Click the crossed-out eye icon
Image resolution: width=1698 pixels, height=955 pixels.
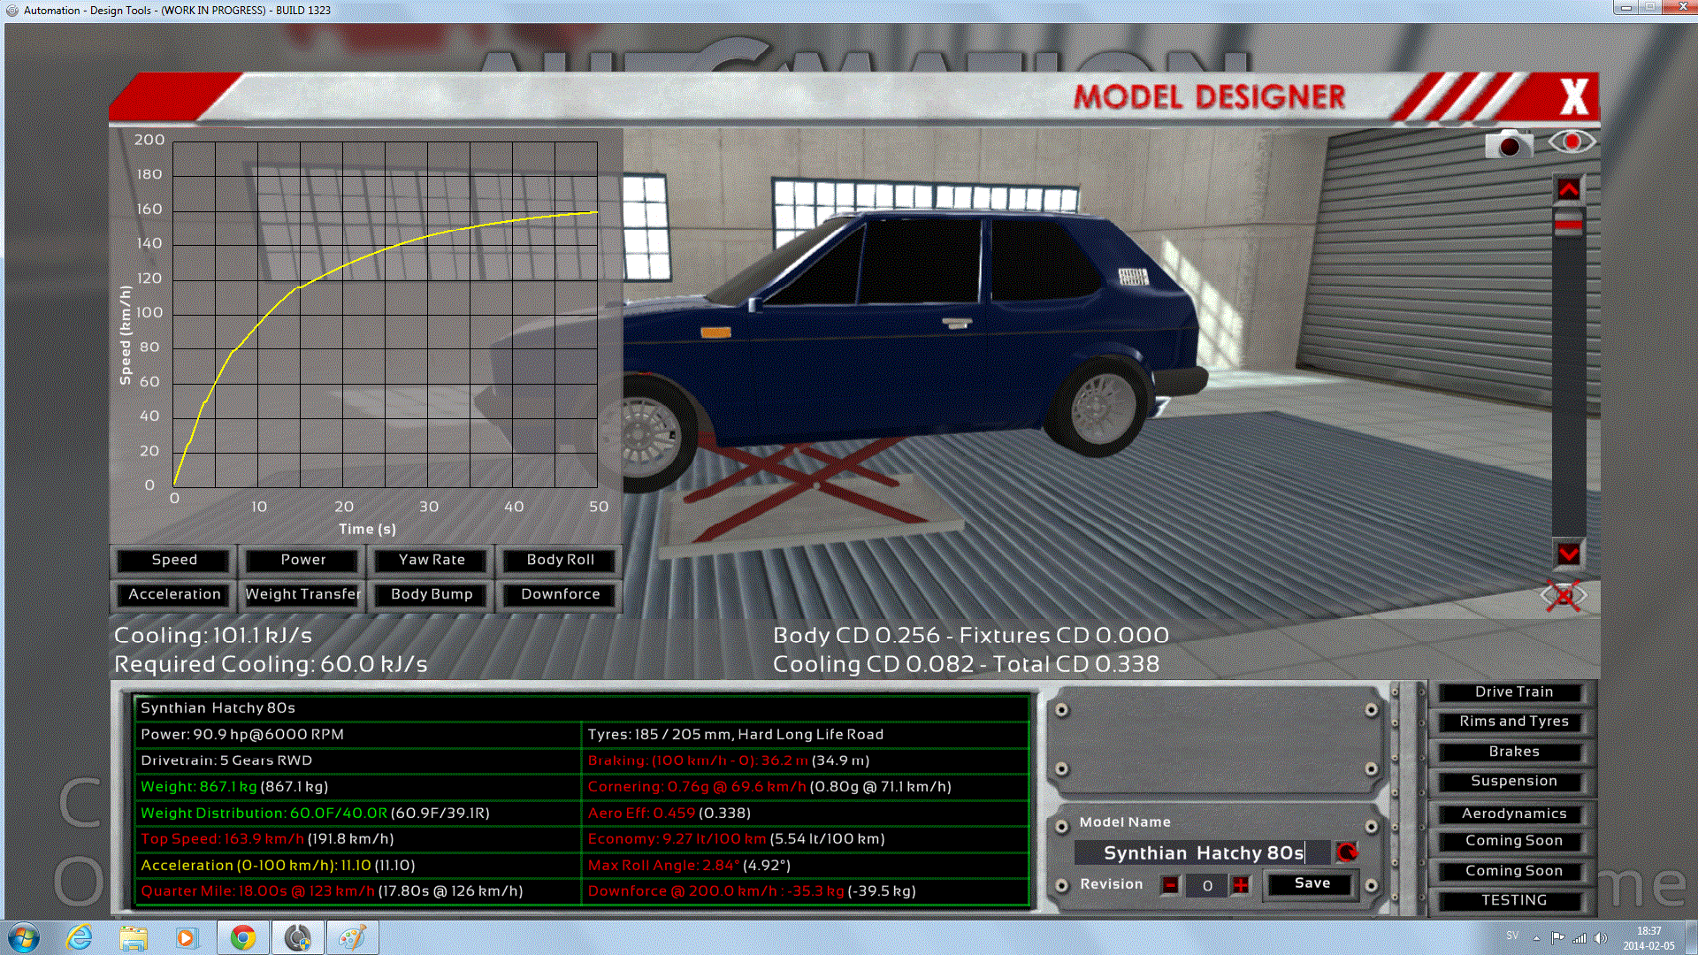[1564, 596]
